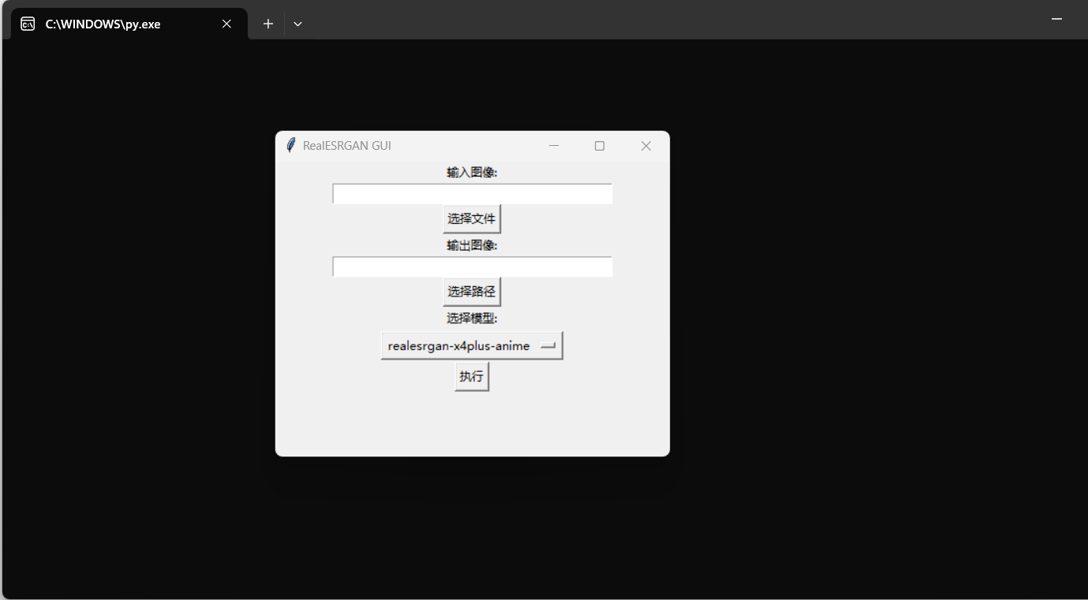
Task: Expand the realesrgan-x4plus-anime combobox
Action: click(472, 345)
